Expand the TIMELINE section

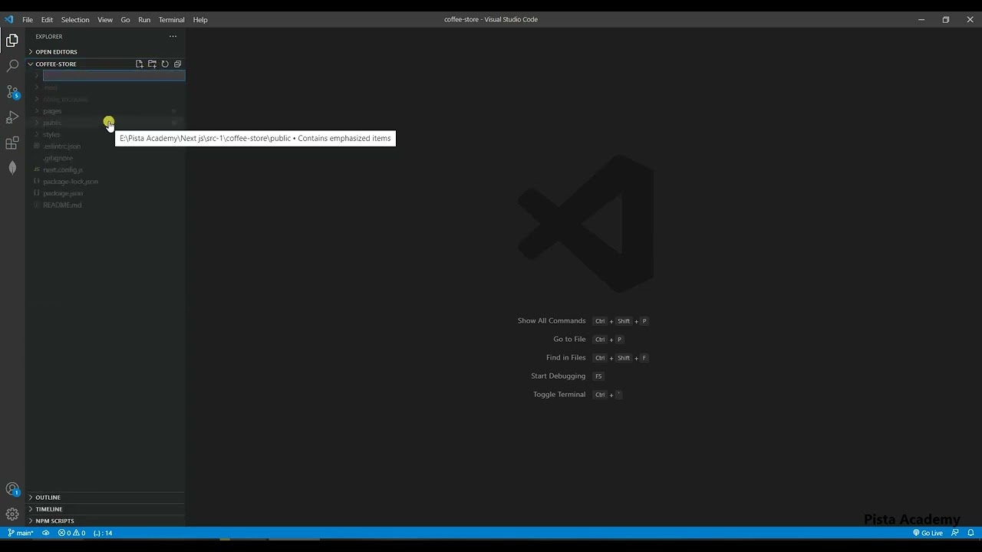click(105, 509)
